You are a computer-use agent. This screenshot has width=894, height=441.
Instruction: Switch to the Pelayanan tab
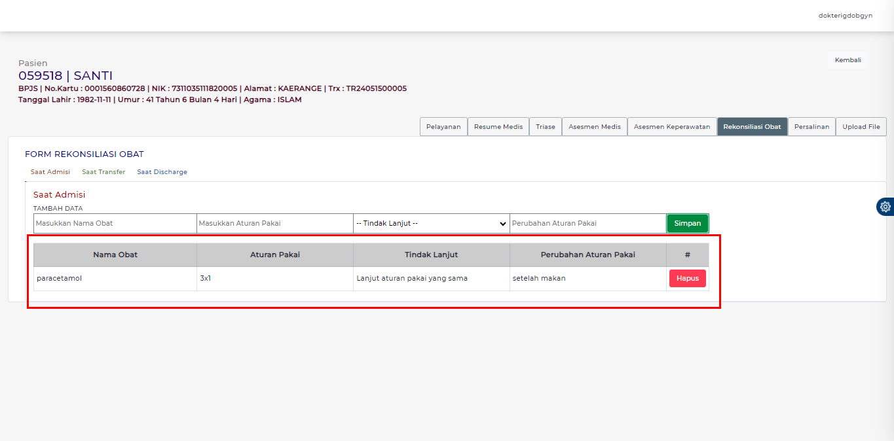tap(443, 127)
